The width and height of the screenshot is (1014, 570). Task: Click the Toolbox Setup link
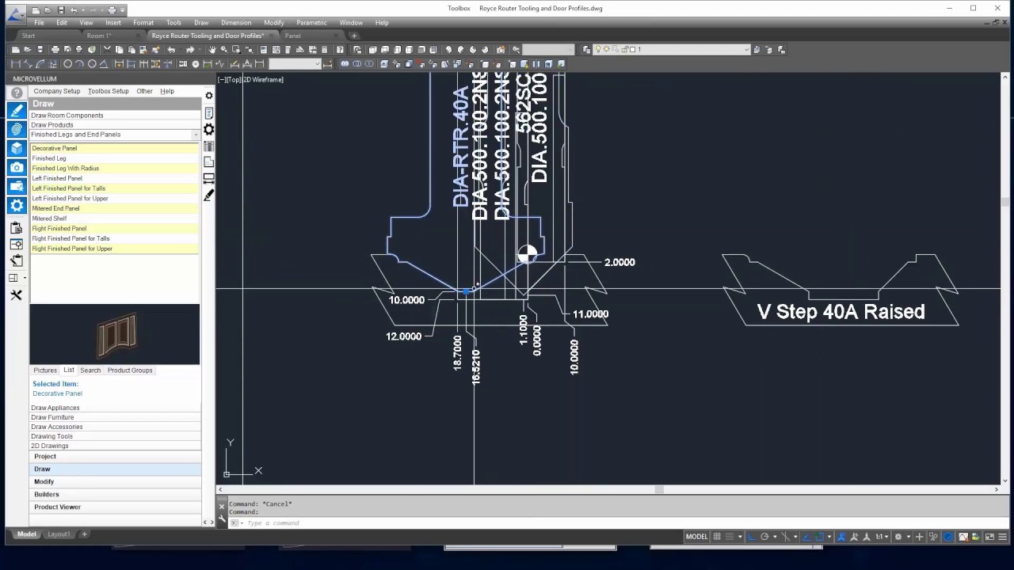coord(109,91)
